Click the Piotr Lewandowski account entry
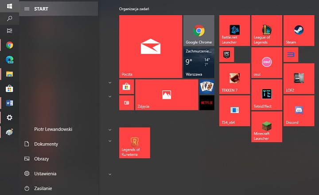 53,129
